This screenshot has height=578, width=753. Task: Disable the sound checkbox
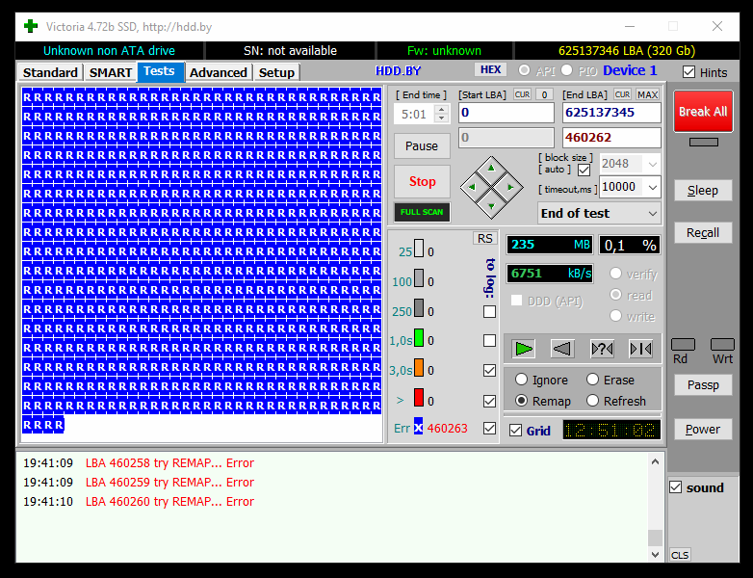pos(676,487)
